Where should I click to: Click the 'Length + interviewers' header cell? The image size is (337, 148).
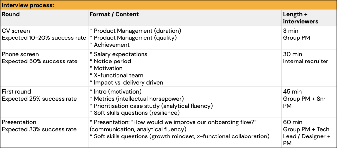tap(309, 18)
